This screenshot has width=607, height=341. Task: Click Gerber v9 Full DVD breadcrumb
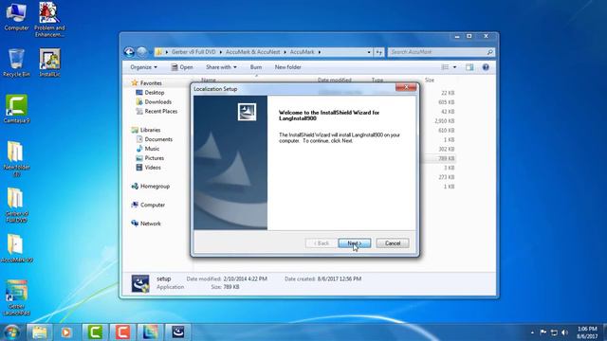[x=193, y=52]
